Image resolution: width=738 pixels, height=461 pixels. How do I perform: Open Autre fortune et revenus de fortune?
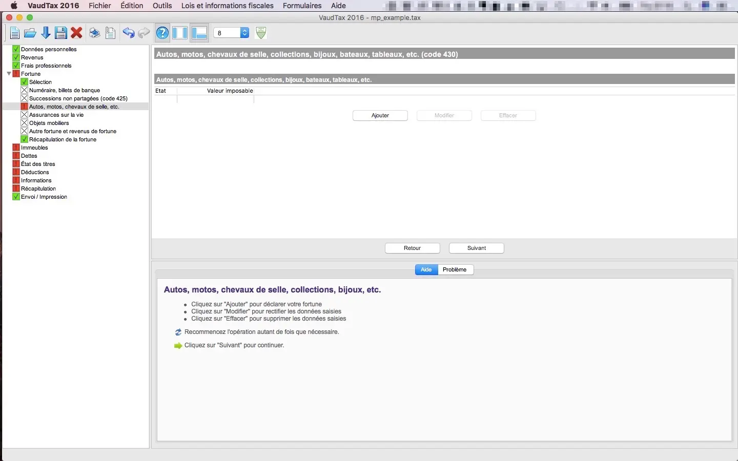click(73, 131)
